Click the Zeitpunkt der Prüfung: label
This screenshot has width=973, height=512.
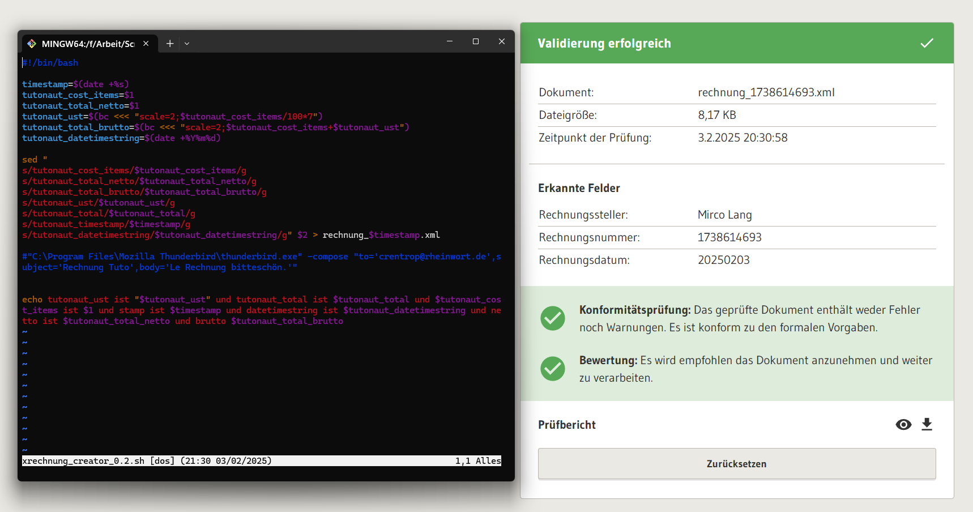[595, 138]
